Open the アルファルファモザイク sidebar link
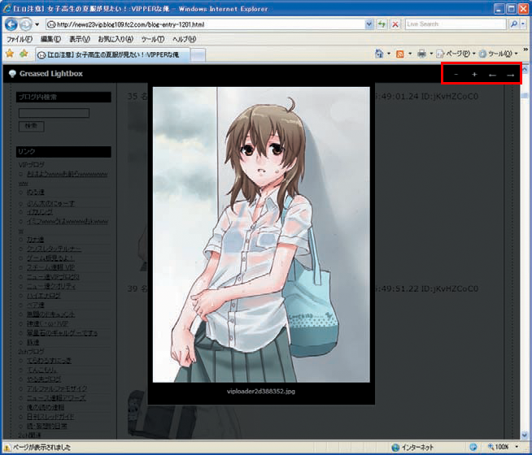 pos(57,388)
